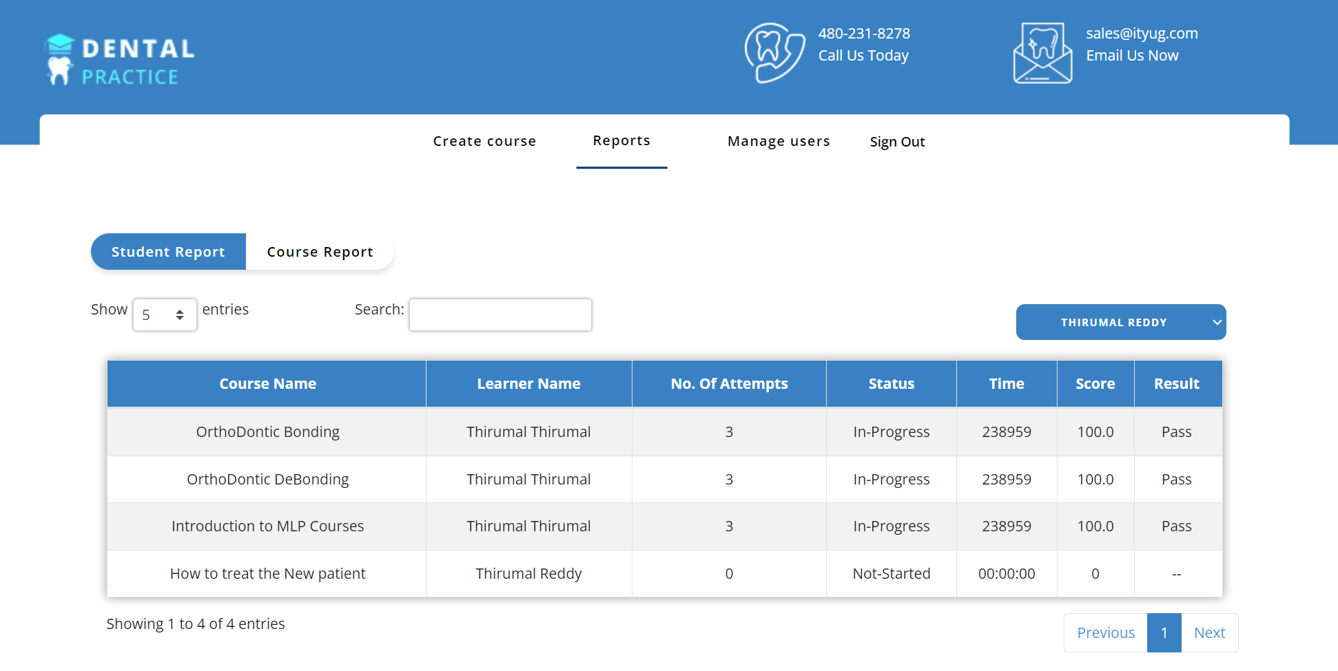1338x671 pixels.
Task: Click the tooth phone icon
Action: [x=774, y=53]
